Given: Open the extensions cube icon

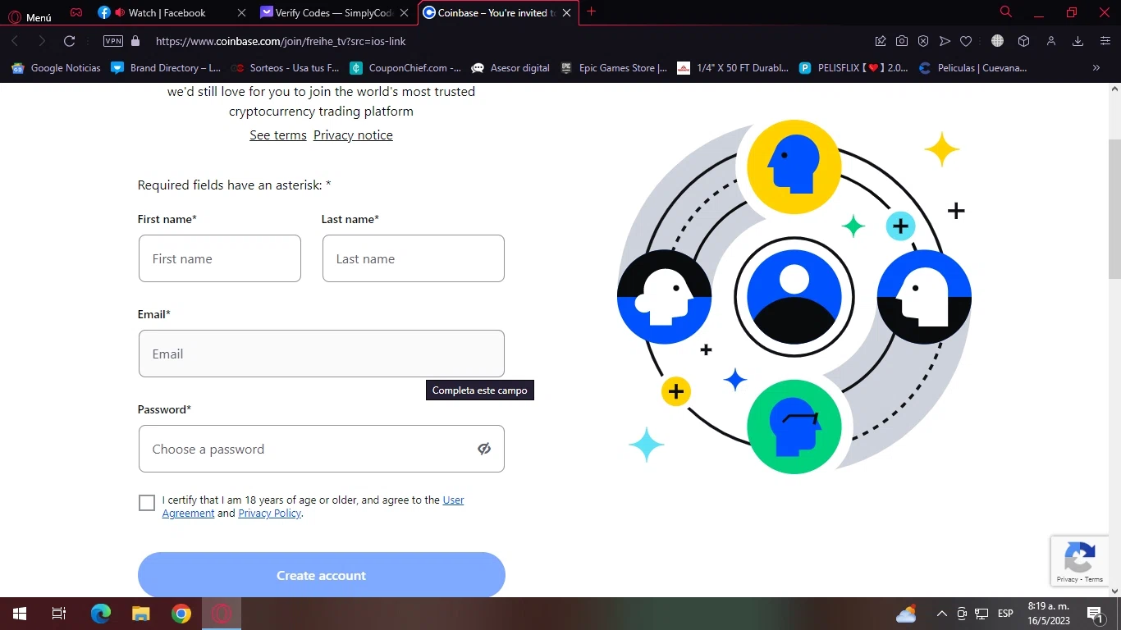Looking at the screenshot, I should pyautogui.click(x=1023, y=41).
